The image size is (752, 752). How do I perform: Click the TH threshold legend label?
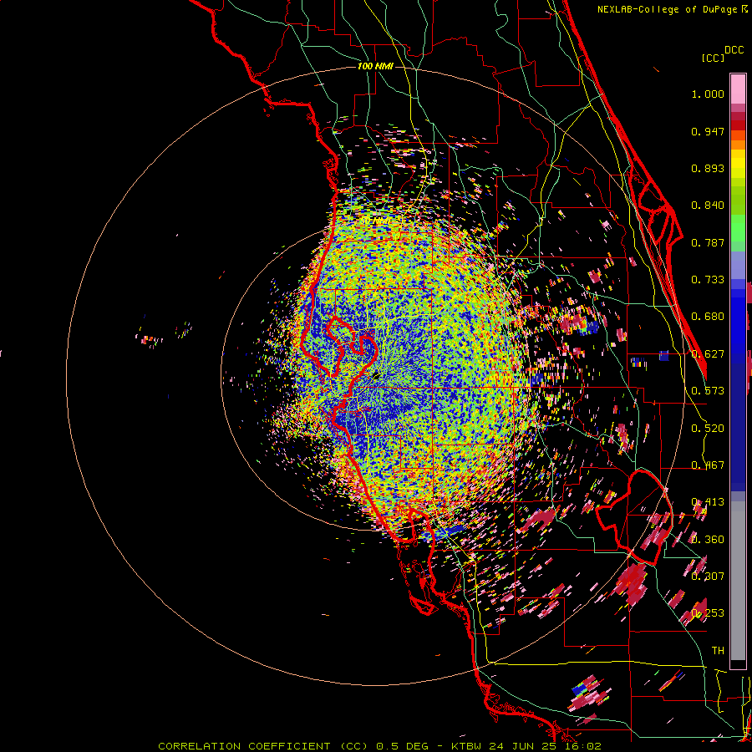pos(718,651)
